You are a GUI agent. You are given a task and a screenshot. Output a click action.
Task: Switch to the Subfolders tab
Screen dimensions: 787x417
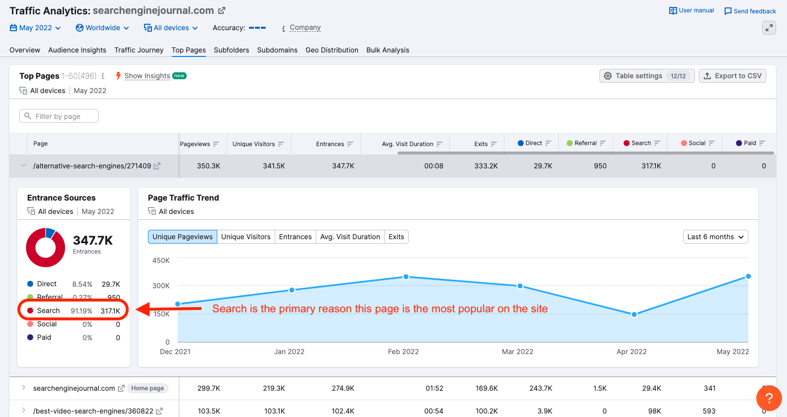click(x=231, y=50)
